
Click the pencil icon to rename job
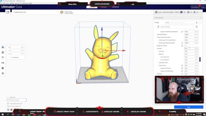(8, 104)
